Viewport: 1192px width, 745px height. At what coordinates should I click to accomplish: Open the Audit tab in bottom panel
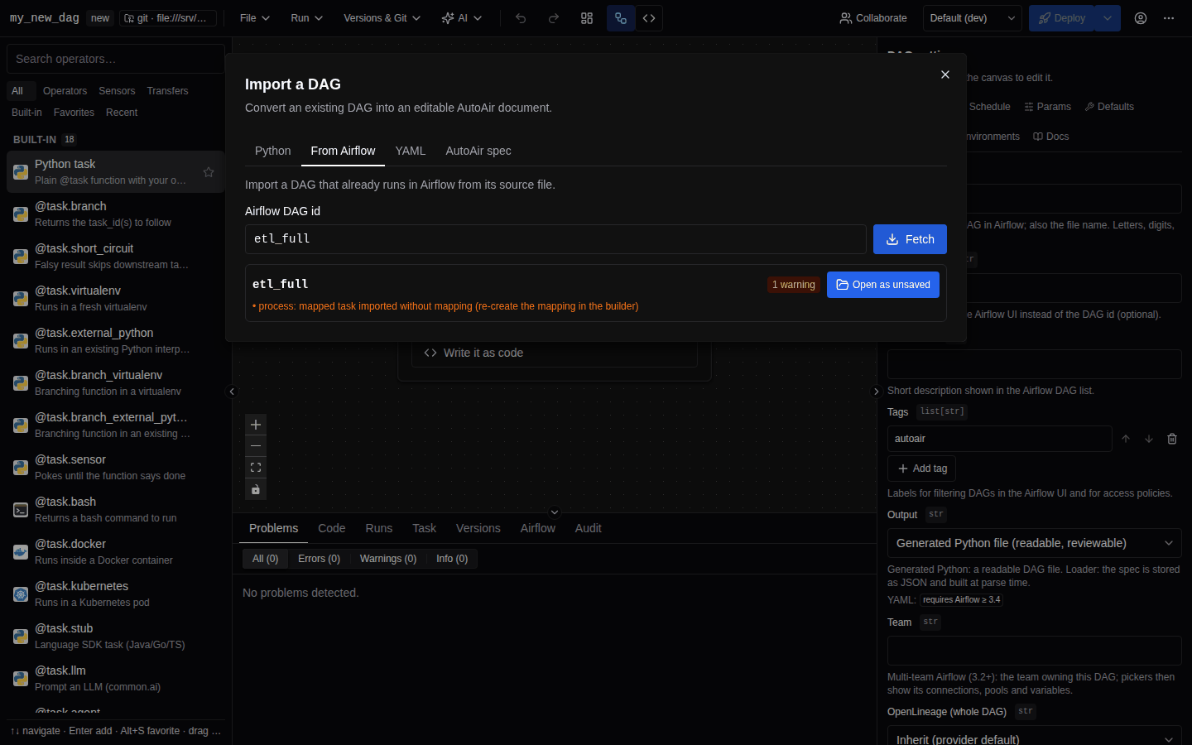point(589,528)
